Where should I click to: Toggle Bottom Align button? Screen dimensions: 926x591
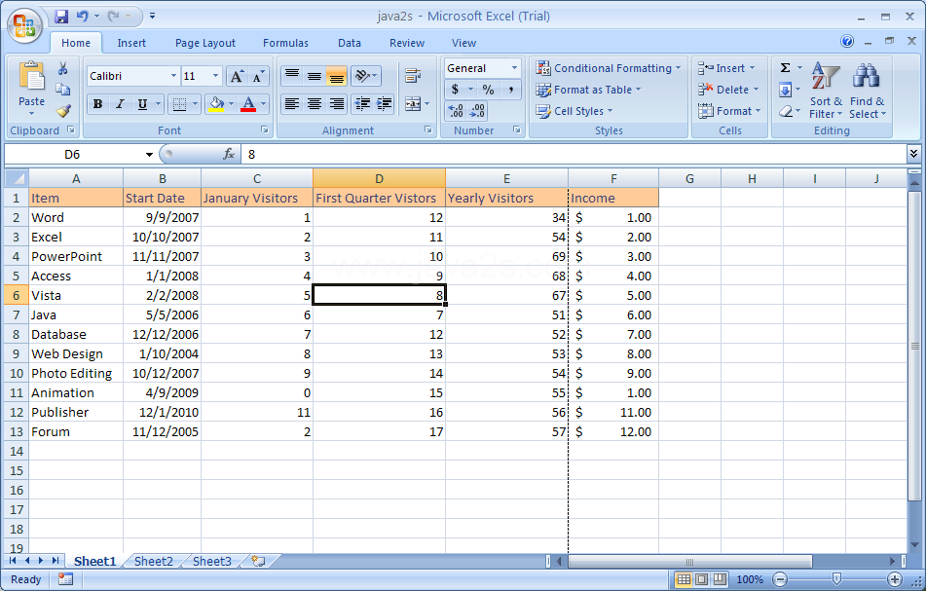(336, 76)
